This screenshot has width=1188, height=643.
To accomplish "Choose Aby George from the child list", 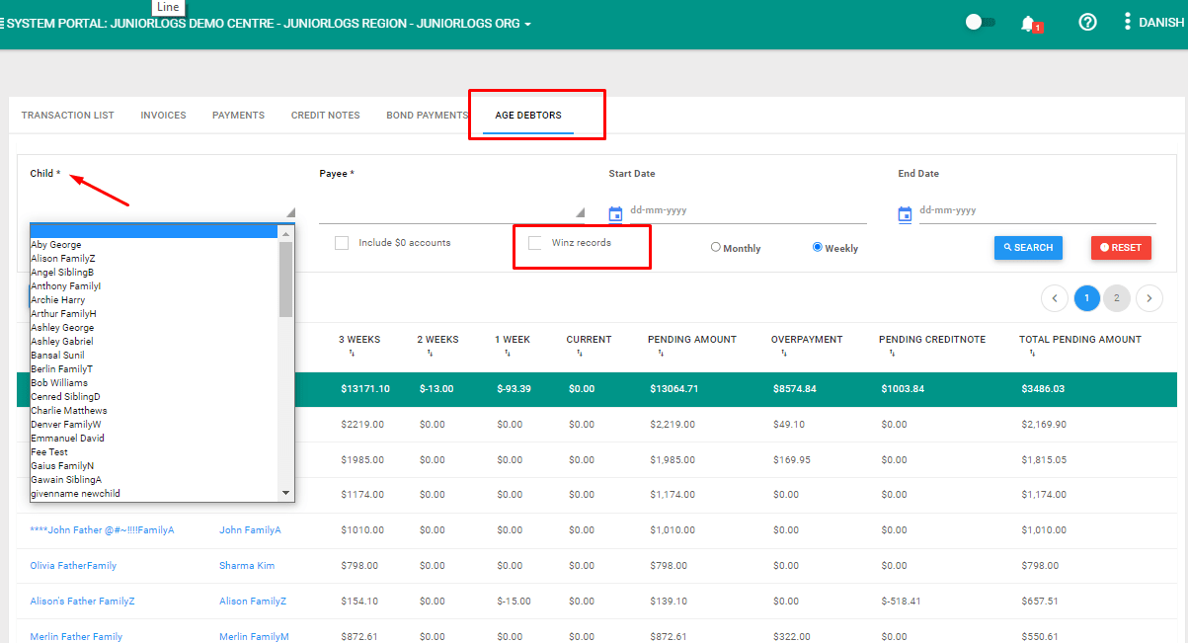I will point(155,245).
